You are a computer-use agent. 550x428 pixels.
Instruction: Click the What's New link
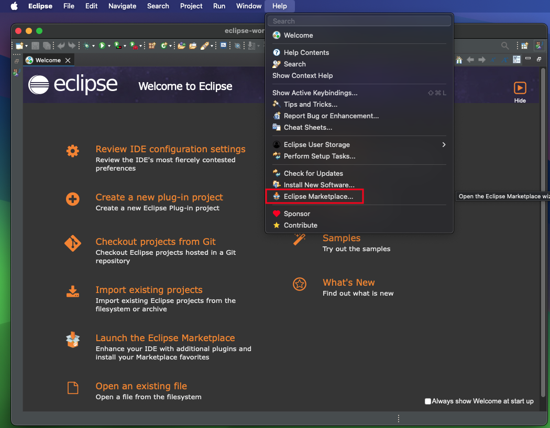click(x=349, y=283)
